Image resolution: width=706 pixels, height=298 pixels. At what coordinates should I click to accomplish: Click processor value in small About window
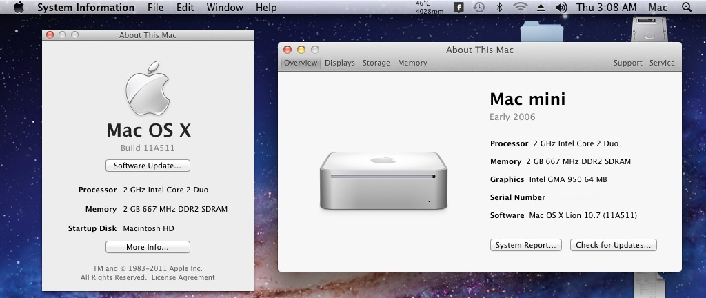pyautogui.click(x=165, y=190)
